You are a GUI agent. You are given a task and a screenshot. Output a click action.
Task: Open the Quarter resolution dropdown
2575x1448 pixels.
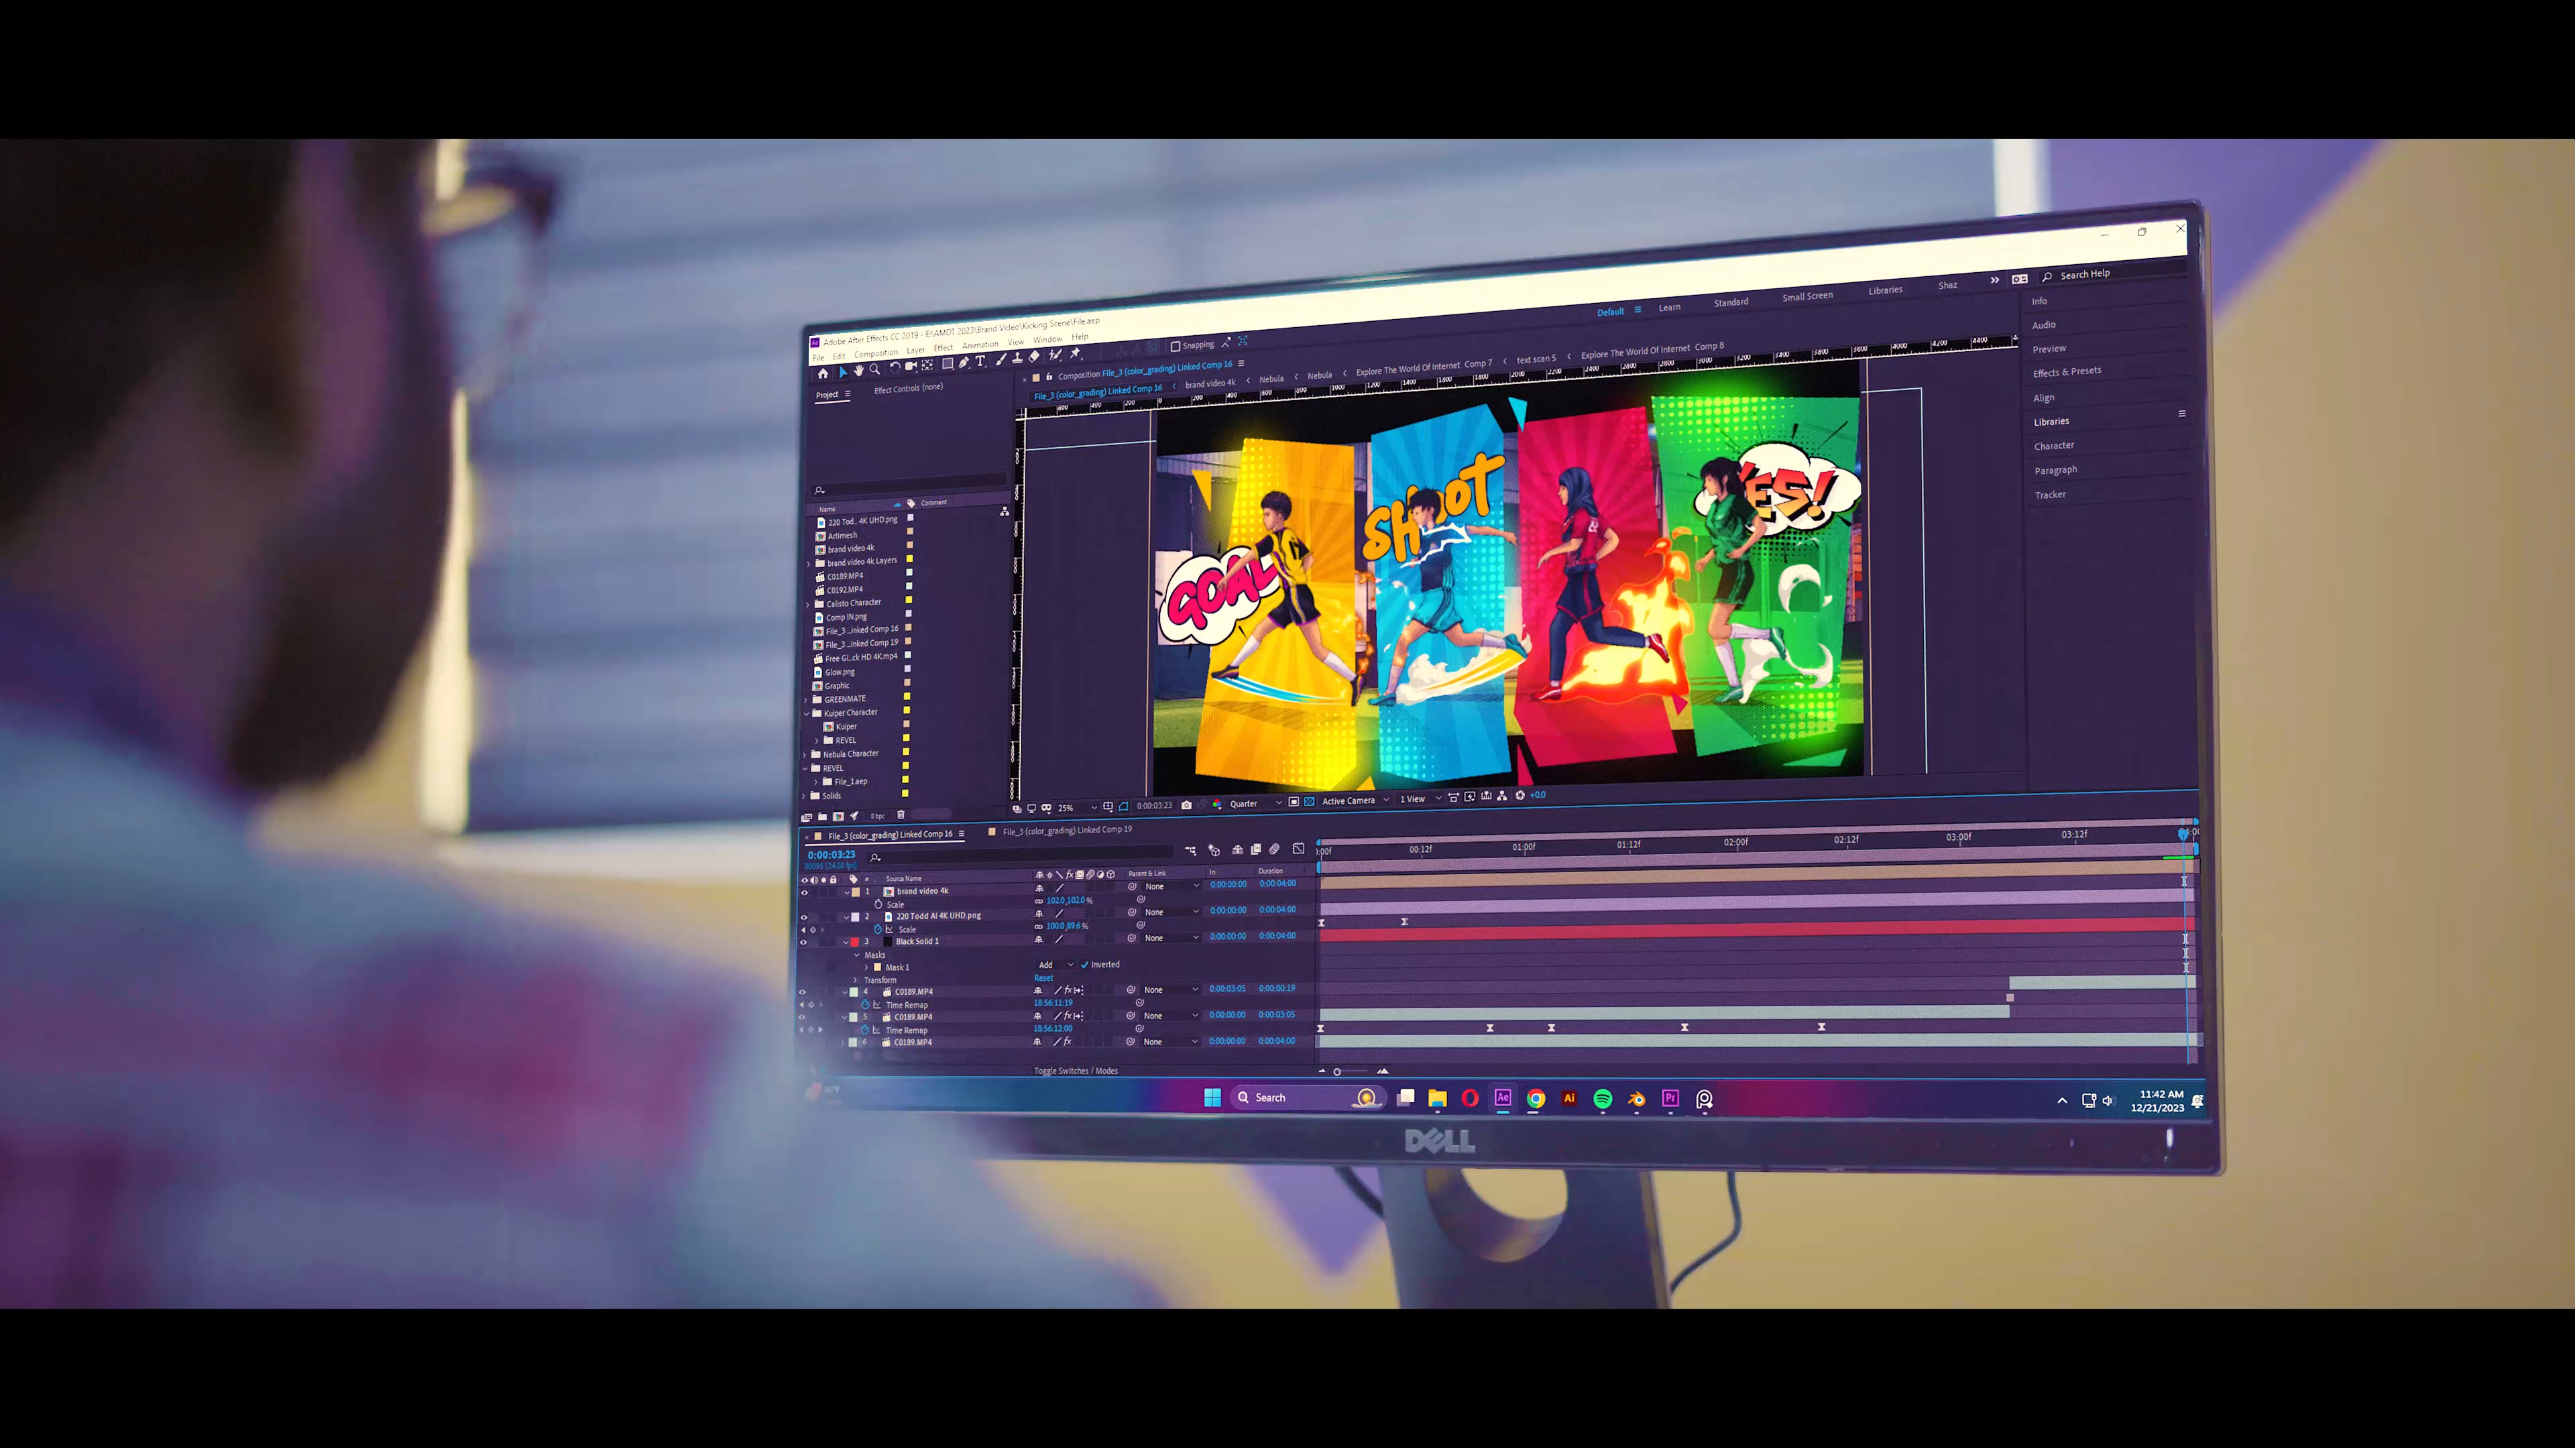pyautogui.click(x=1255, y=804)
